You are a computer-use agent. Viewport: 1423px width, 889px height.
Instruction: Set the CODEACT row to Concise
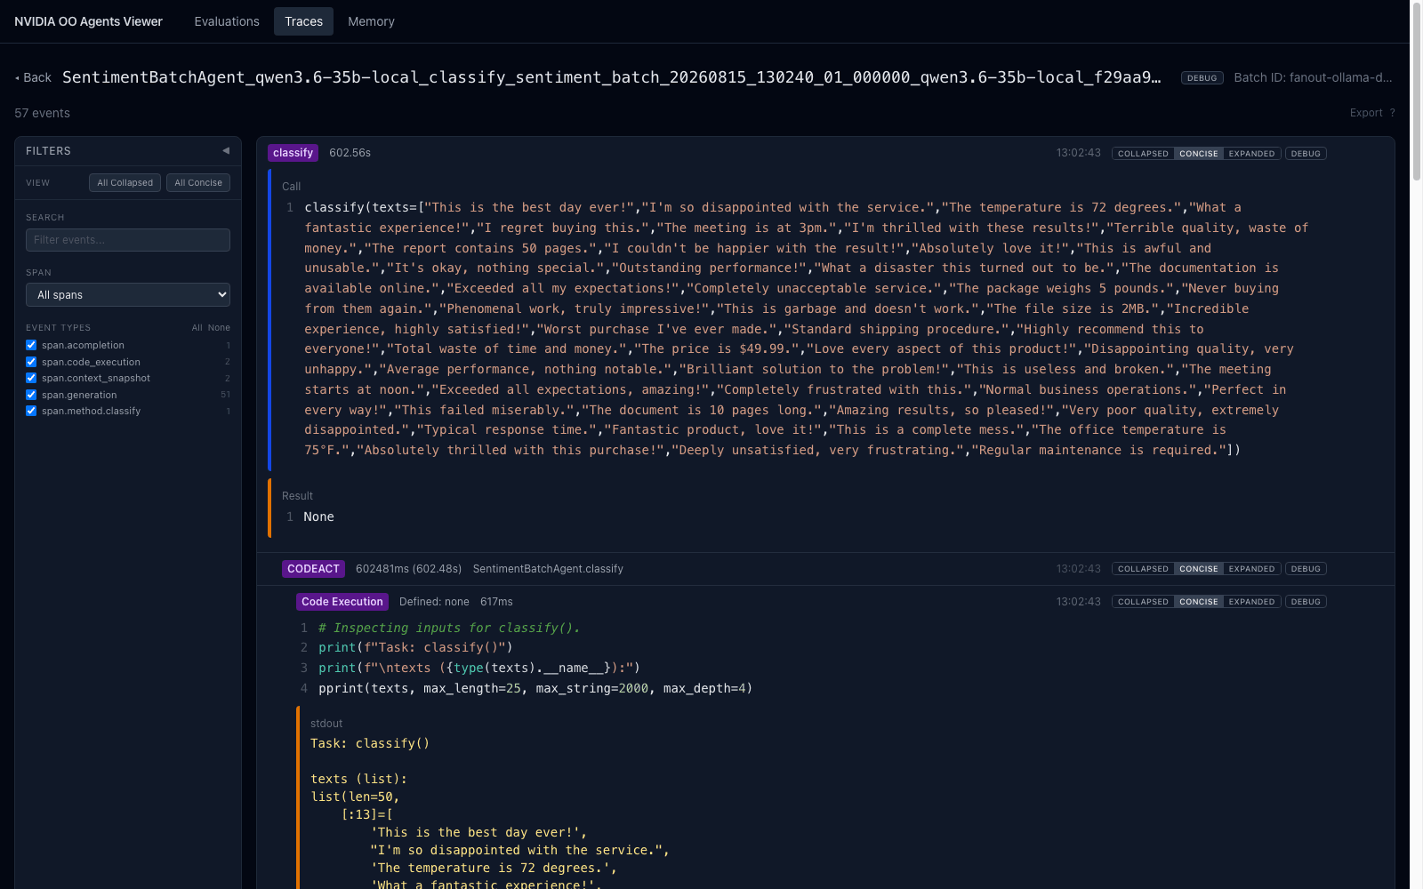pyautogui.click(x=1199, y=569)
